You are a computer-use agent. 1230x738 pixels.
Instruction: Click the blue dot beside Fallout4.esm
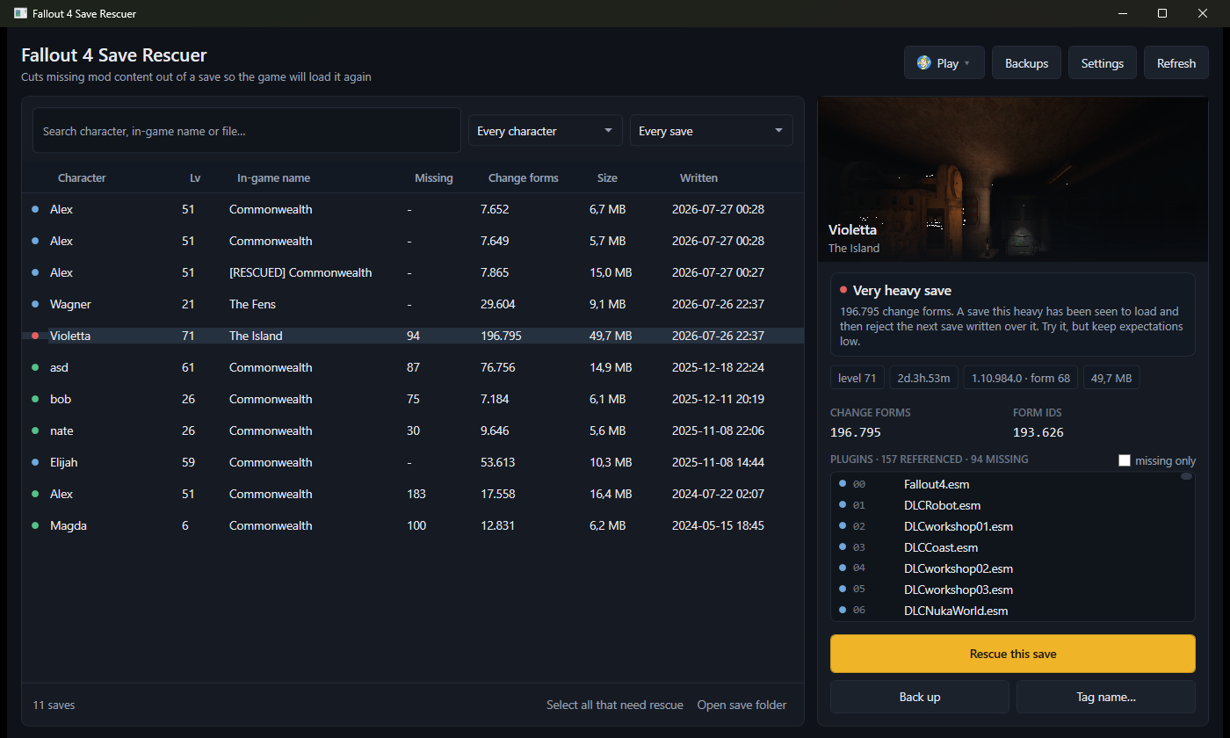(x=843, y=483)
